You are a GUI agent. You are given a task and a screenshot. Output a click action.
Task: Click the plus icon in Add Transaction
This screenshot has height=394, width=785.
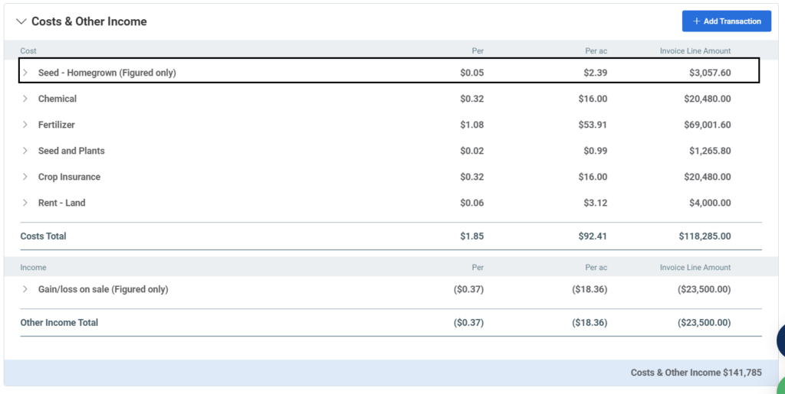[696, 21]
